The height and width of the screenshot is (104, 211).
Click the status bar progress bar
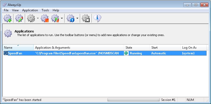[x=133, y=100]
